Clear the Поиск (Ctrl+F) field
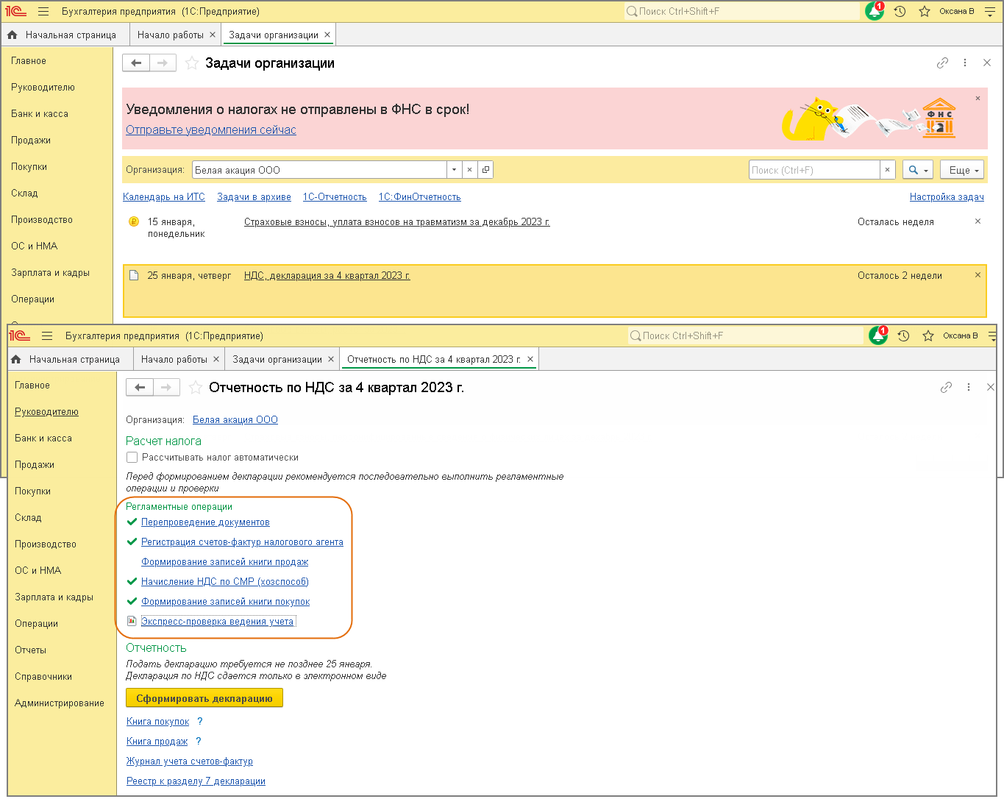 click(887, 170)
